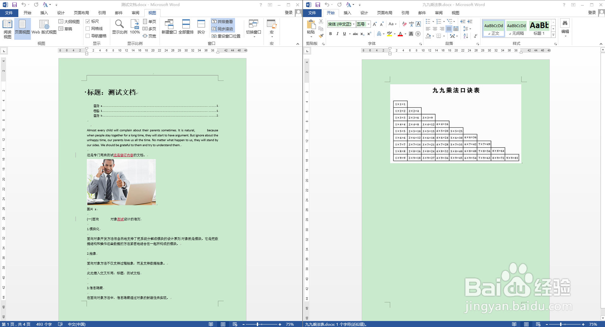Toggle justify alignment in paragraph group
This screenshot has height=327, width=605.
[449, 29]
